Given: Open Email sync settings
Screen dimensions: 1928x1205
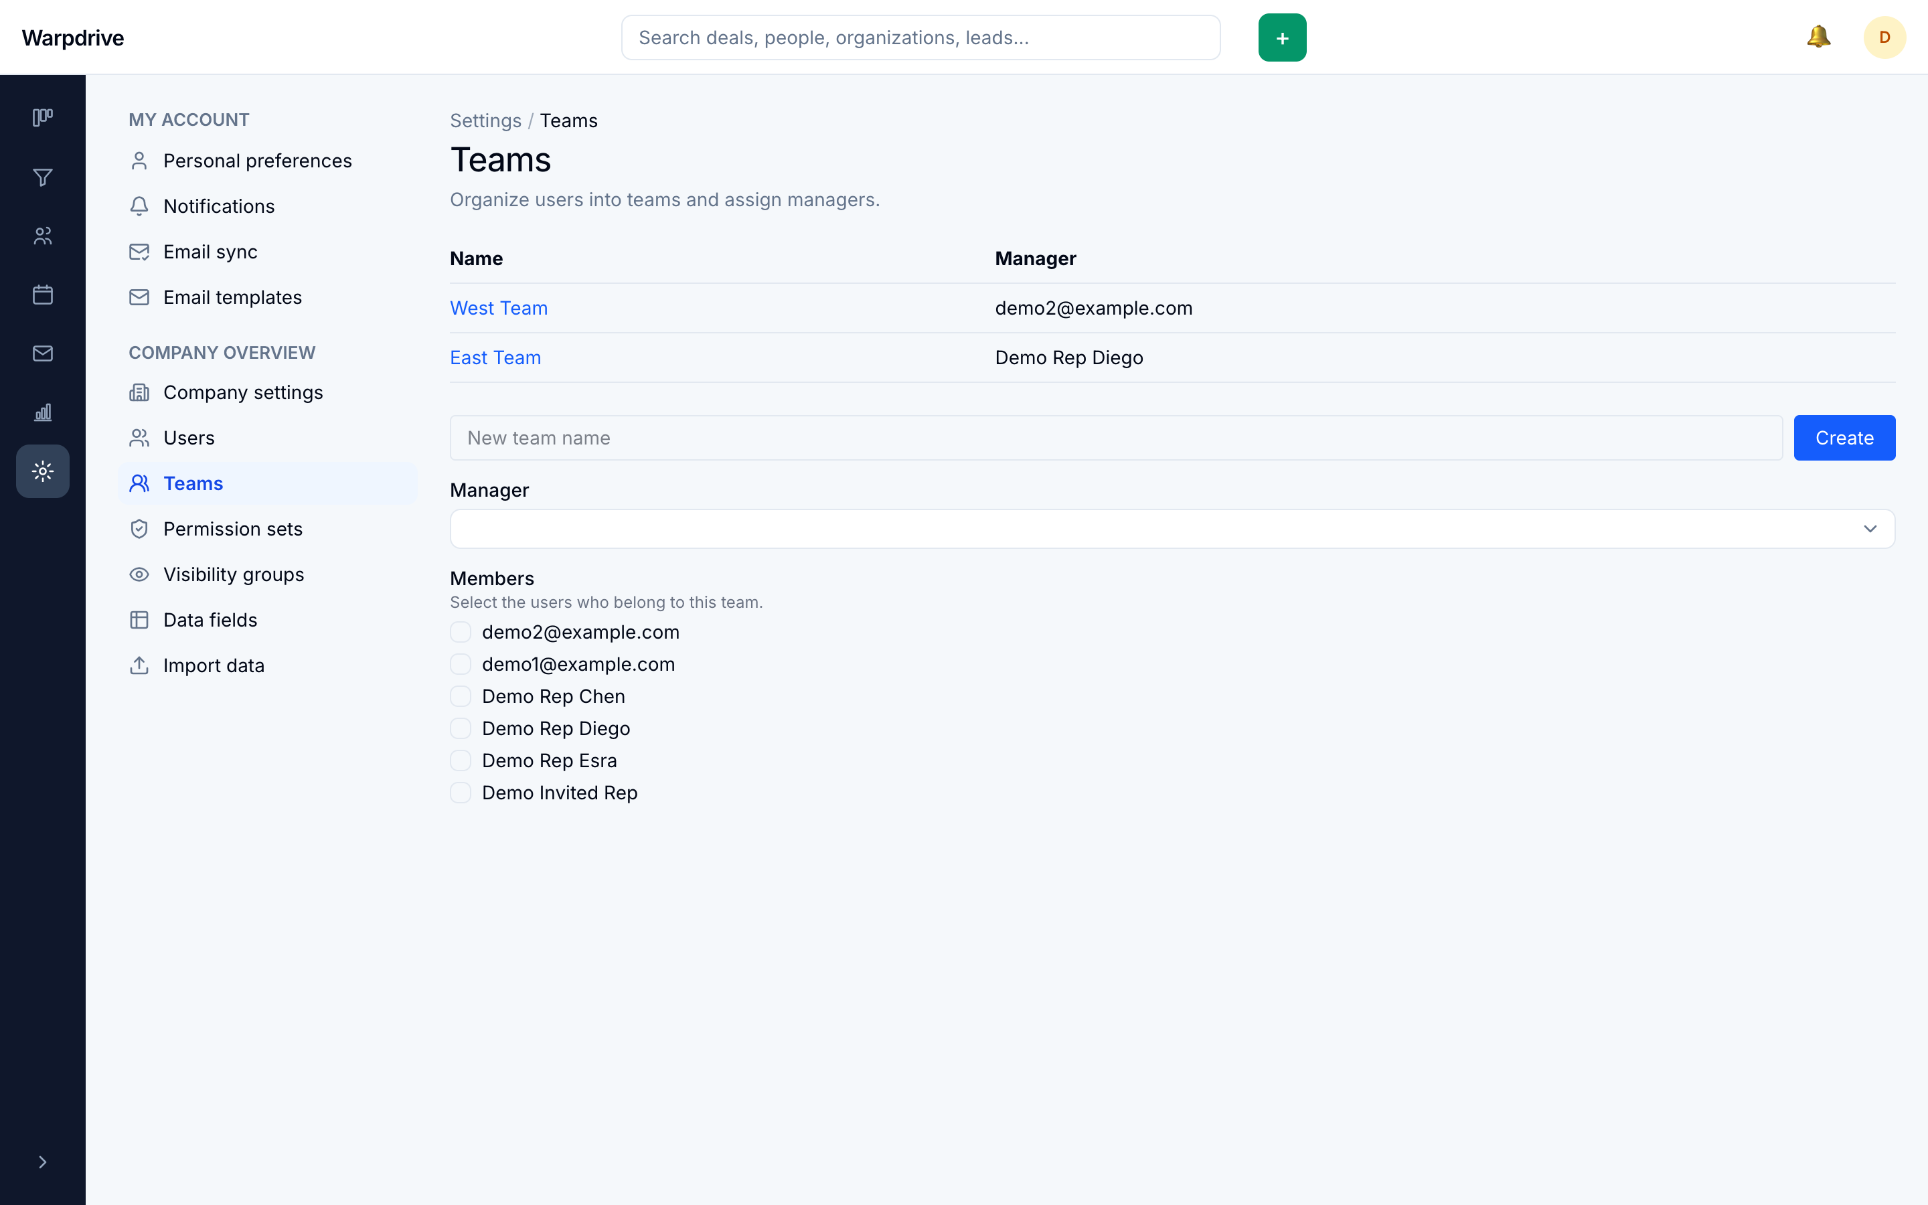Looking at the screenshot, I should pyautogui.click(x=268, y=252).
